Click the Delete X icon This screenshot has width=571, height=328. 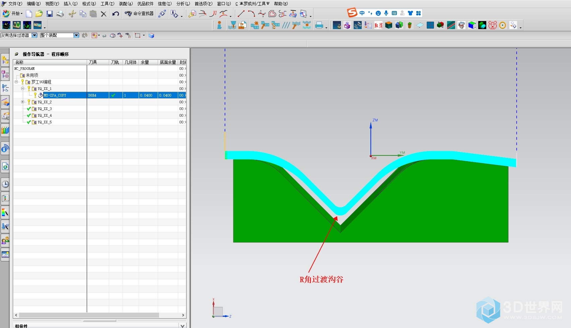point(103,14)
